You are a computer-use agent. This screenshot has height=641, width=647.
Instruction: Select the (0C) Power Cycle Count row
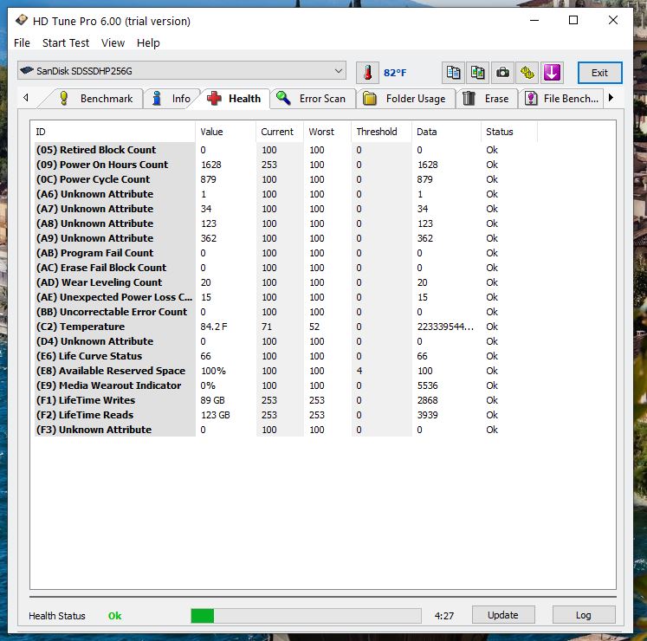(x=286, y=179)
